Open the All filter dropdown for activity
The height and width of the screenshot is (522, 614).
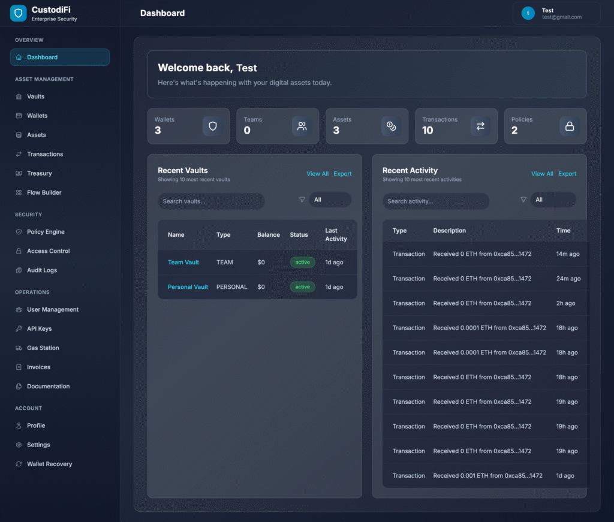tap(553, 200)
